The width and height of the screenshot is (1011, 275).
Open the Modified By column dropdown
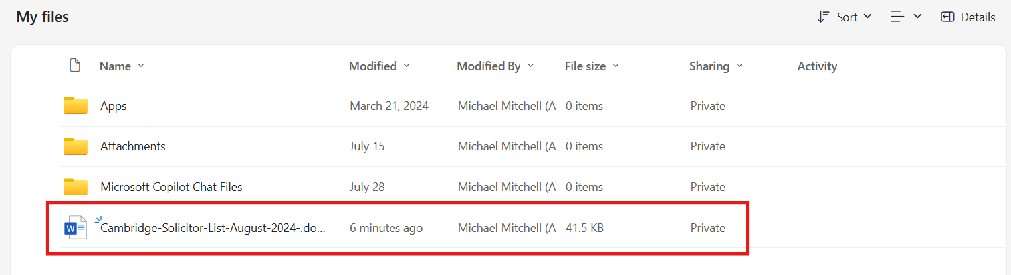tap(530, 66)
